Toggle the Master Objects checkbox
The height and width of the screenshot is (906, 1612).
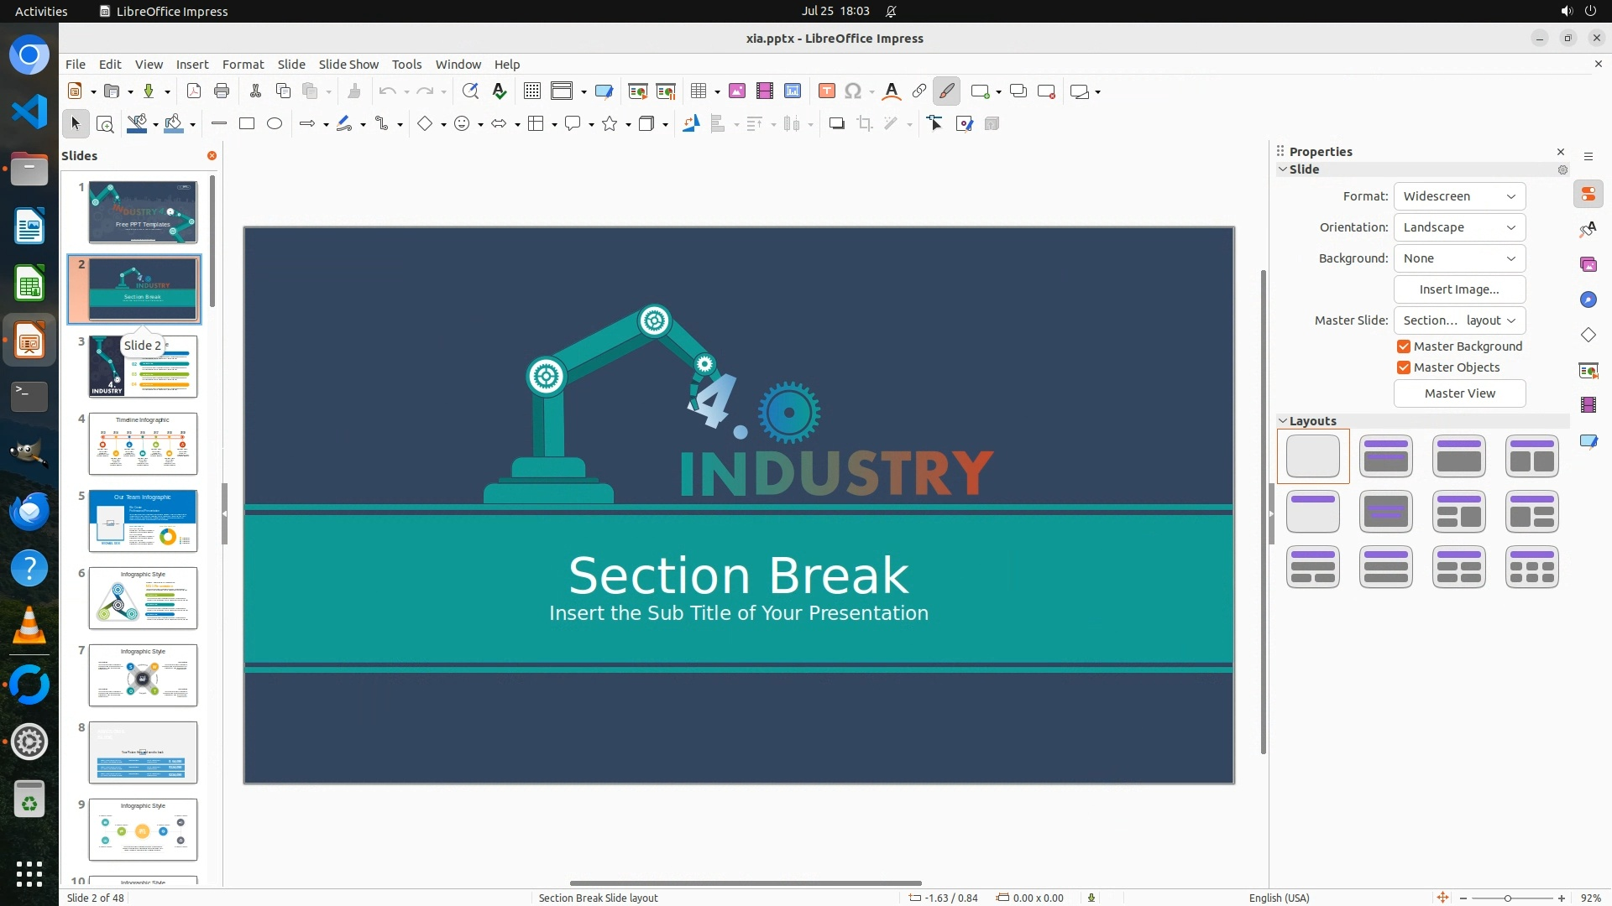(x=1404, y=367)
